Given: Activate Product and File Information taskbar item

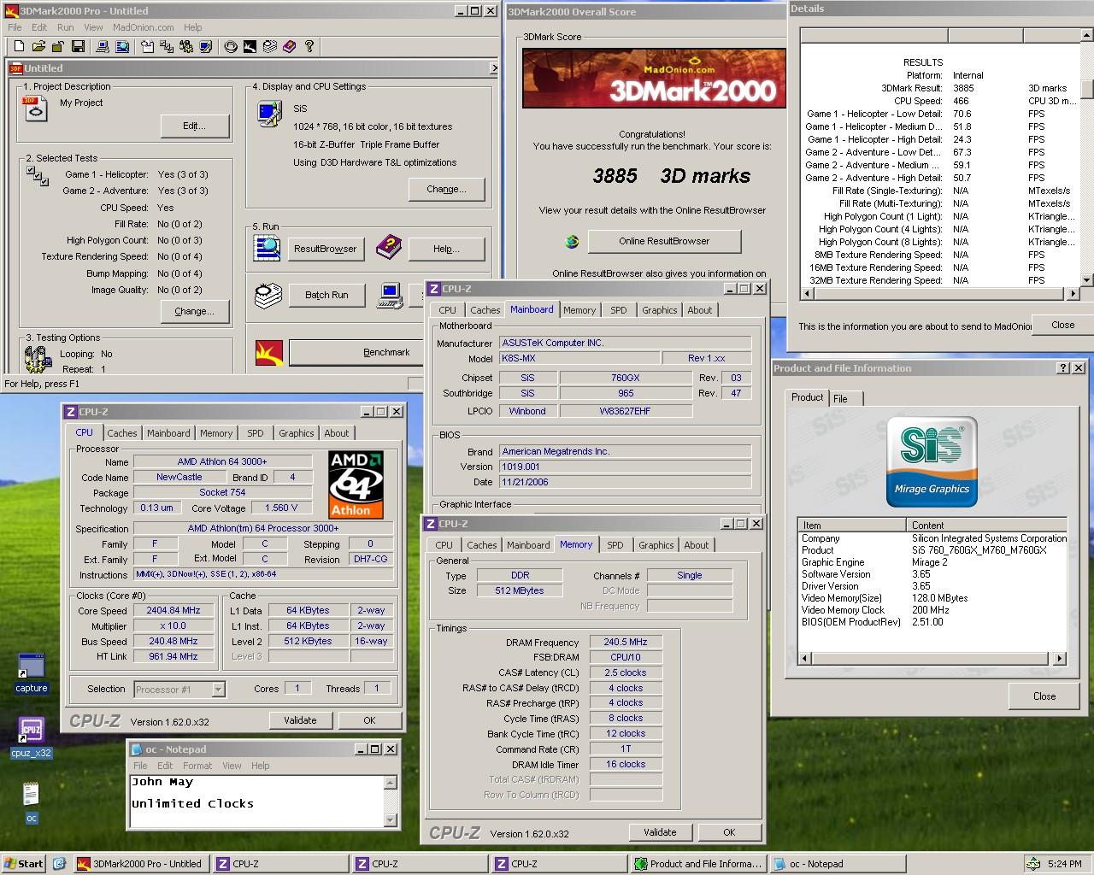Looking at the screenshot, I should click(698, 864).
